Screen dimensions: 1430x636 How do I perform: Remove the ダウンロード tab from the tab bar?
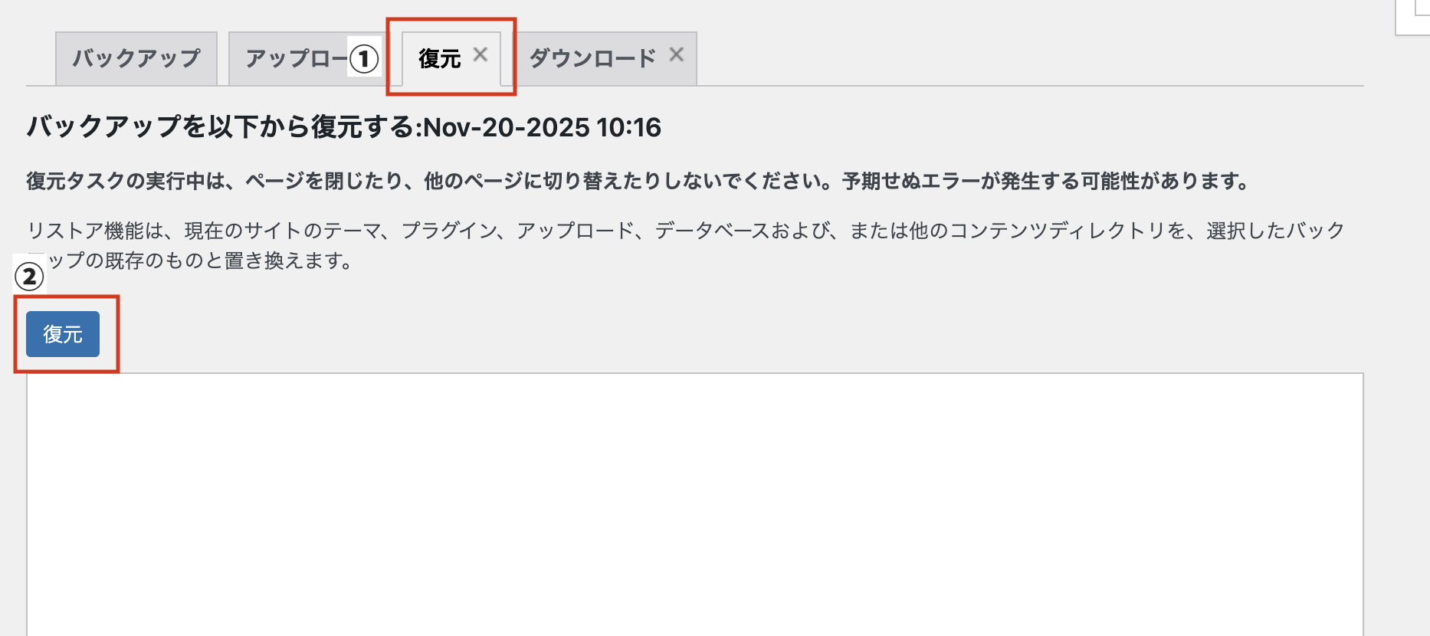[677, 54]
